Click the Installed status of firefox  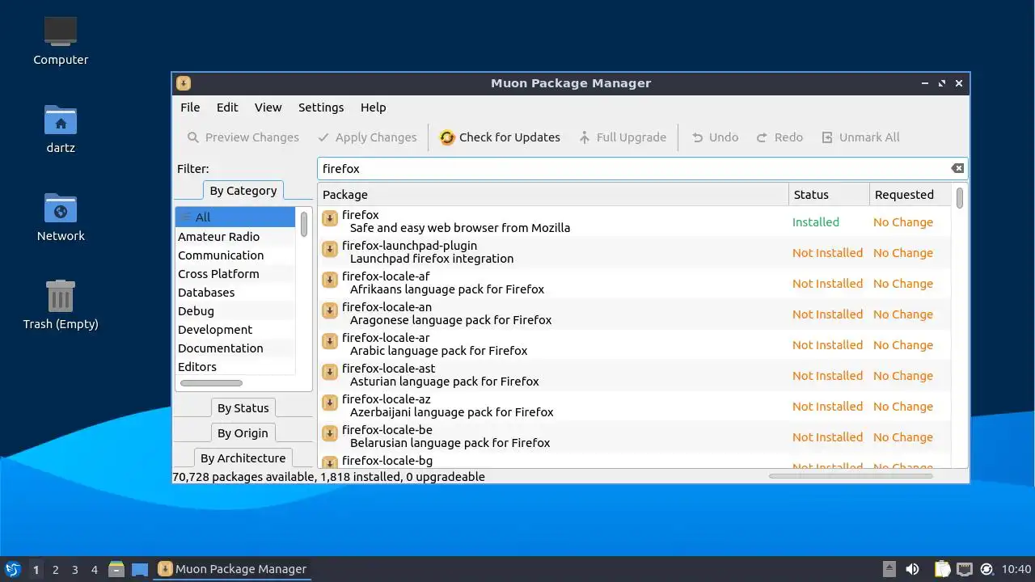click(x=815, y=222)
